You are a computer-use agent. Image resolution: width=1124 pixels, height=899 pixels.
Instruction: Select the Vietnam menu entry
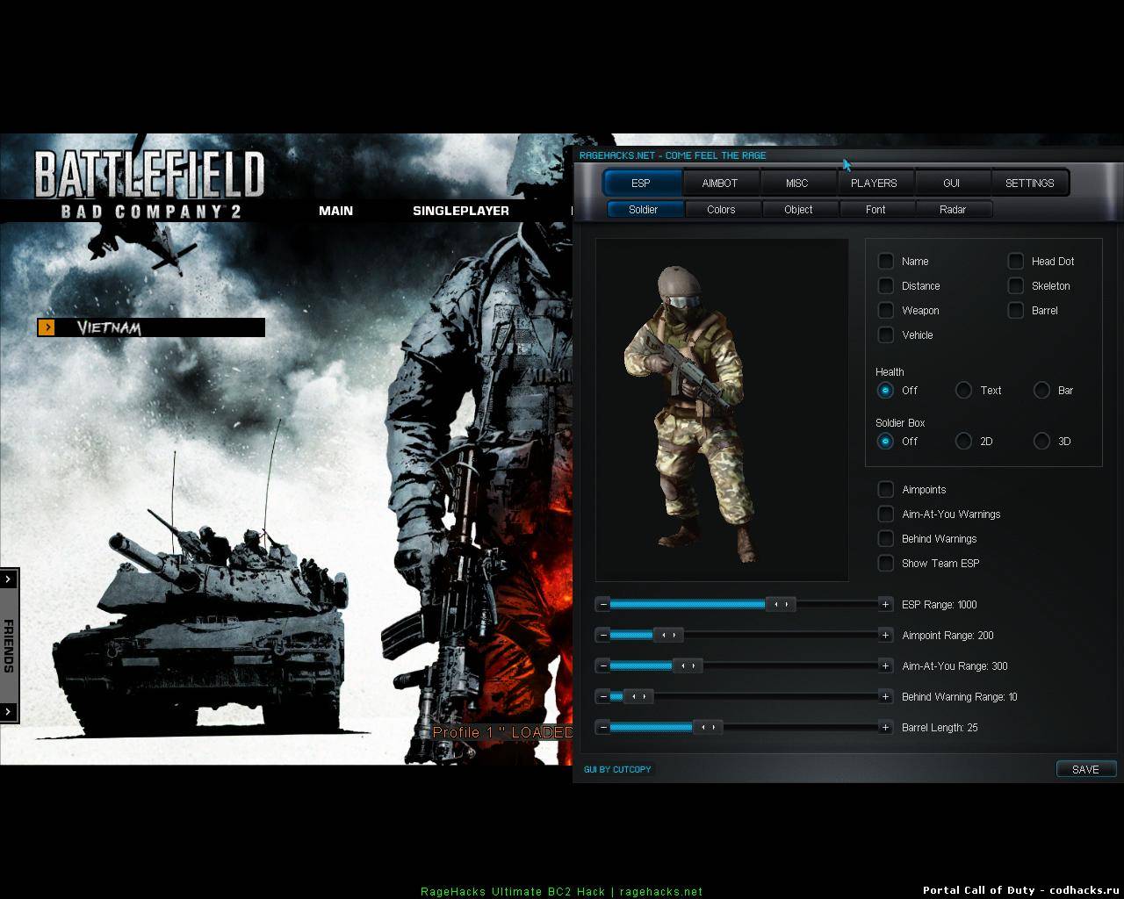[x=151, y=327]
